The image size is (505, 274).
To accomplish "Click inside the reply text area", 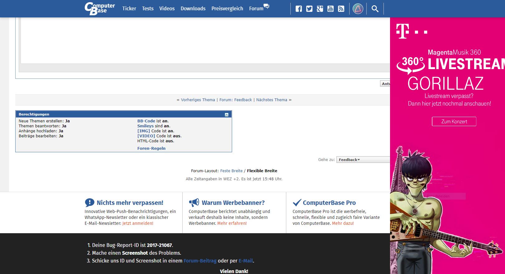I will (x=205, y=40).
